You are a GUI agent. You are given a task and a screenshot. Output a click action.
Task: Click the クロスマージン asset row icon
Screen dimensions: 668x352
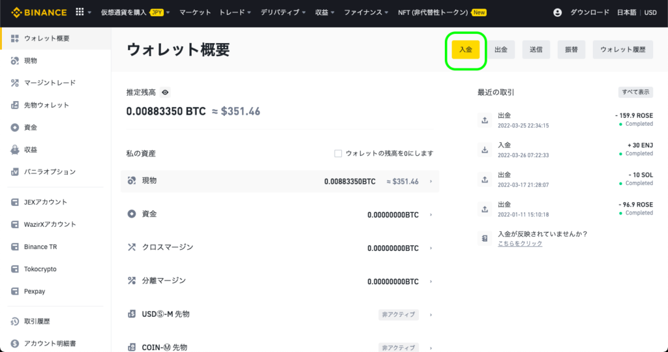pos(132,247)
